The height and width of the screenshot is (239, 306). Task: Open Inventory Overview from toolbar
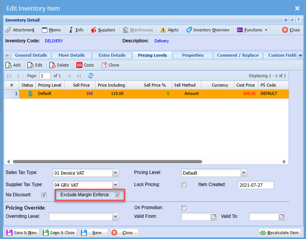coord(208,30)
